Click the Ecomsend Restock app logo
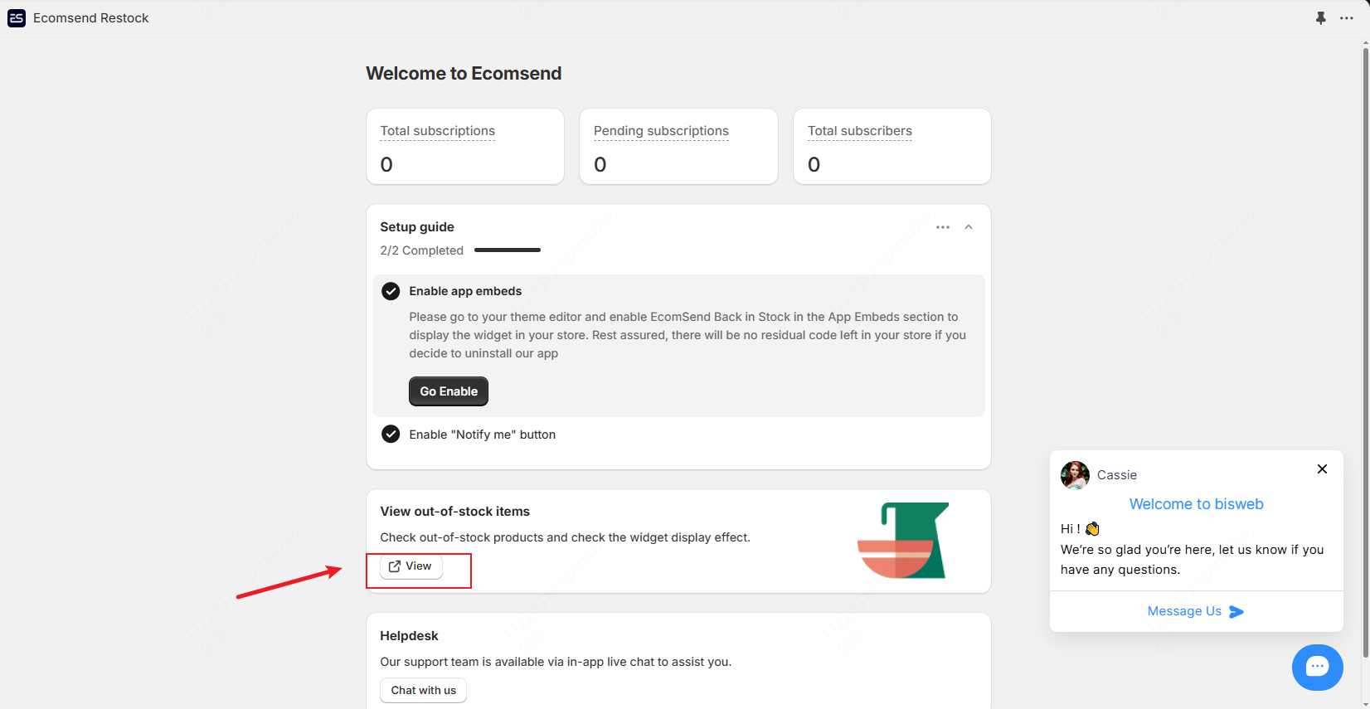 click(x=17, y=18)
